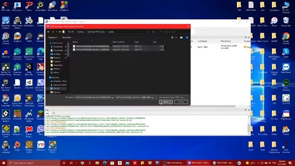The width and height of the screenshot is (295, 166).
Task: Click the Open button
Action: 165,102
